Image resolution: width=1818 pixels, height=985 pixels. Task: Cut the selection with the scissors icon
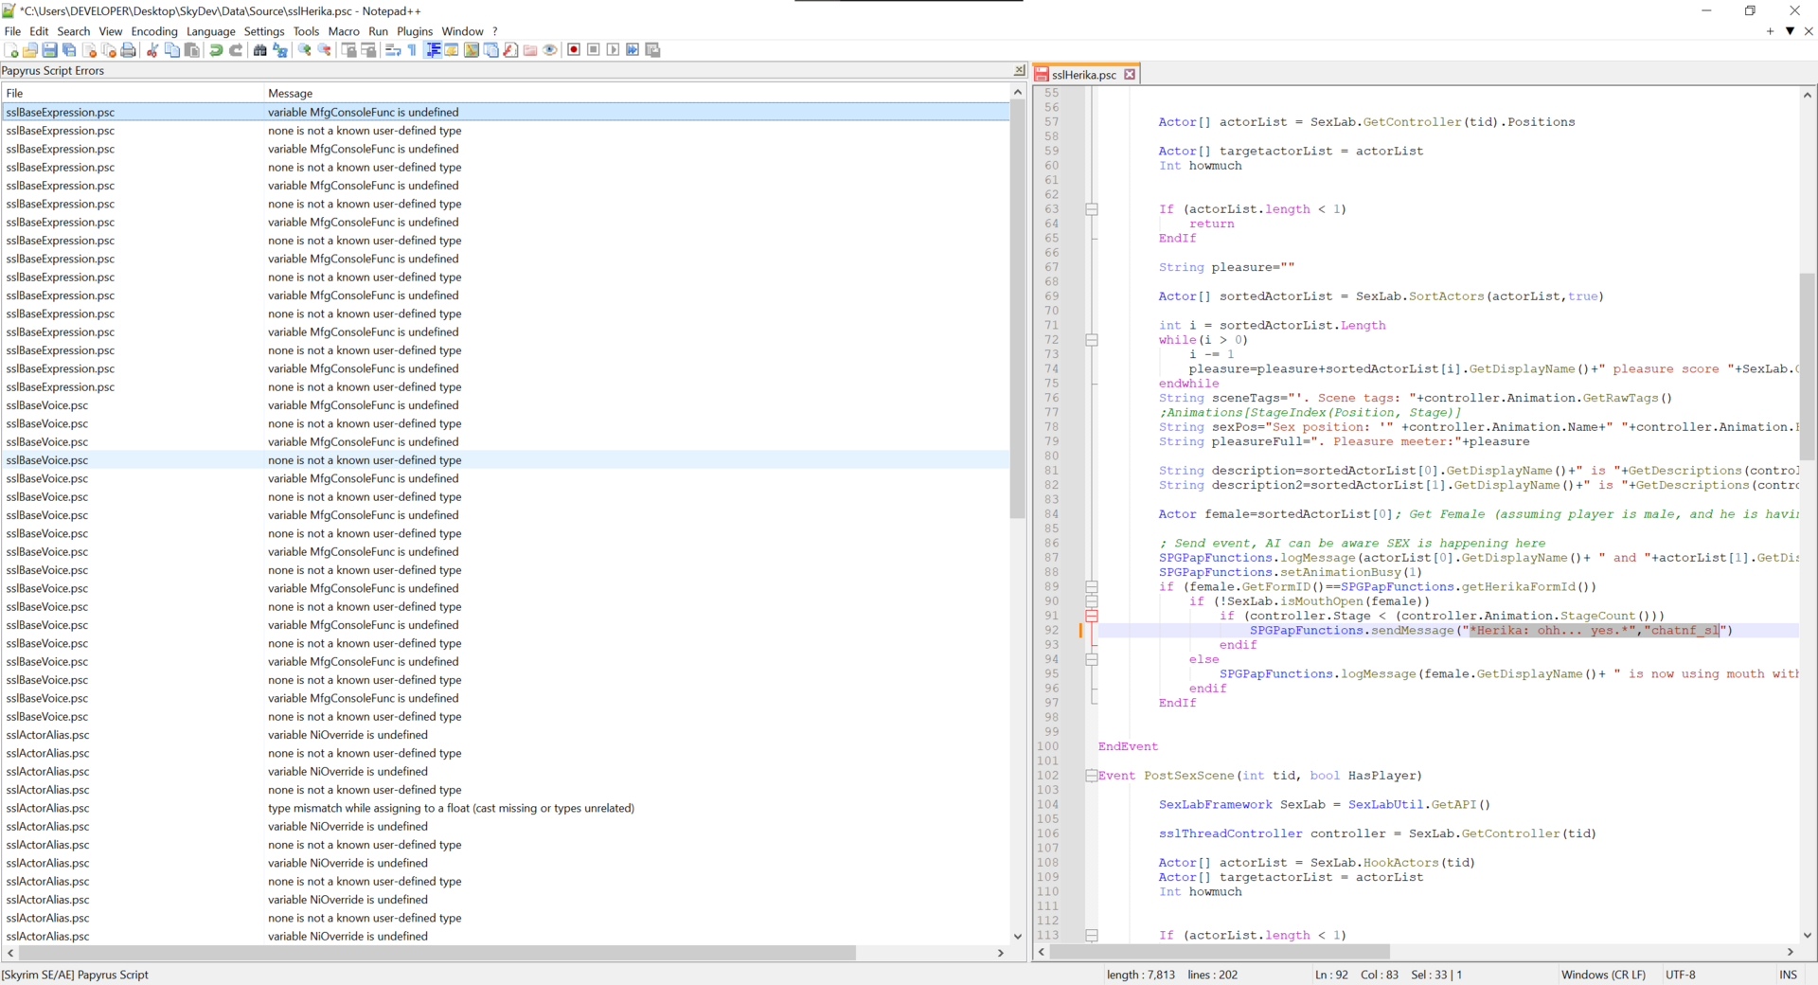151,49
